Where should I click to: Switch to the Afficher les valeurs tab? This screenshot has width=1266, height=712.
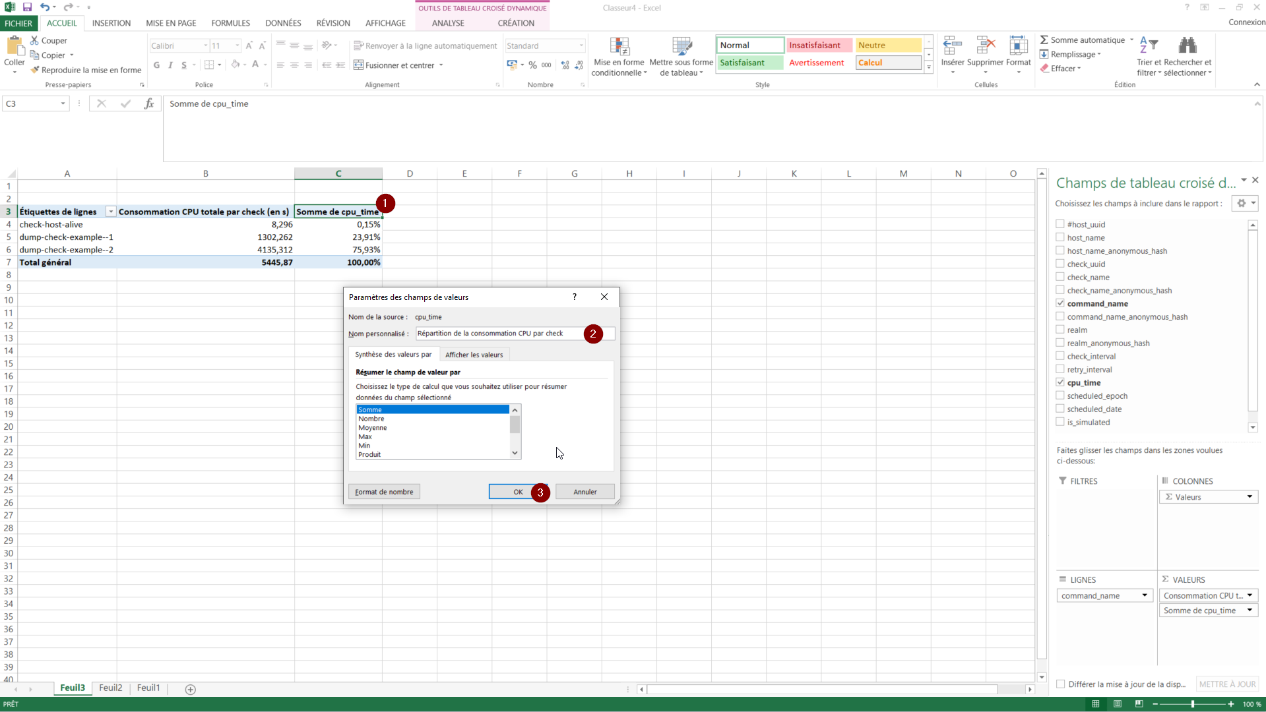point(474,355)
